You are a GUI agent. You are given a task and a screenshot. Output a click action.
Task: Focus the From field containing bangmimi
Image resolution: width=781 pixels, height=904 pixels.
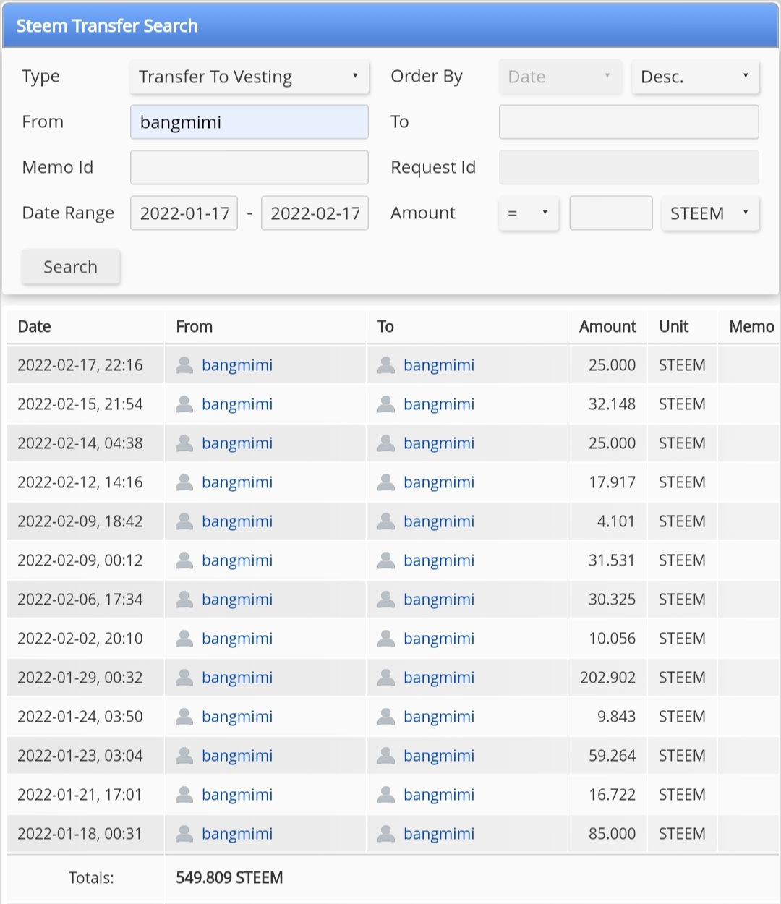point(249,122)
